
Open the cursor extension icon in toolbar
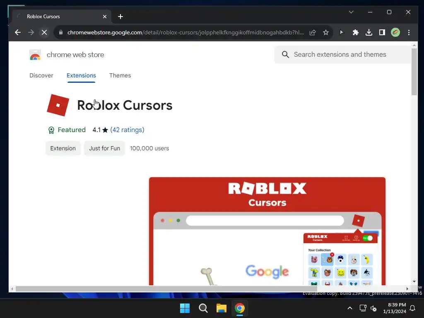click(342, 32)
